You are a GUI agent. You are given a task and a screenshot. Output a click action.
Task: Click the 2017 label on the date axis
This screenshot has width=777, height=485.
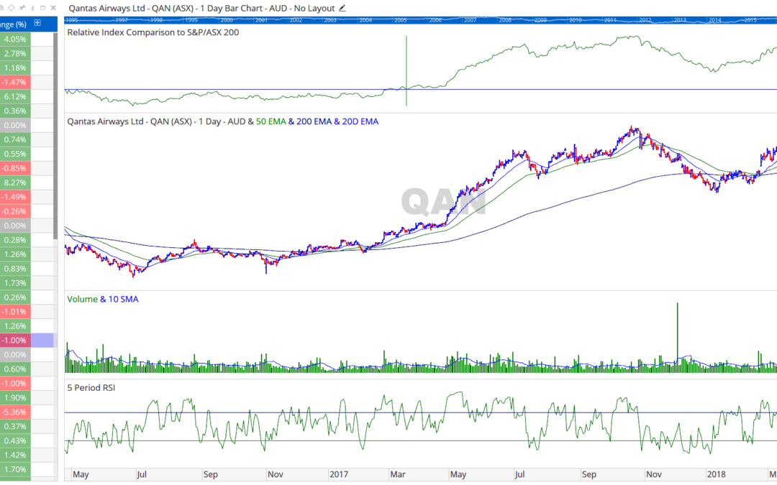point(339,474)
